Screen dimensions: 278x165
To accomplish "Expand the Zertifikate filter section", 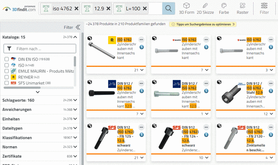I will tap(75, 156).
